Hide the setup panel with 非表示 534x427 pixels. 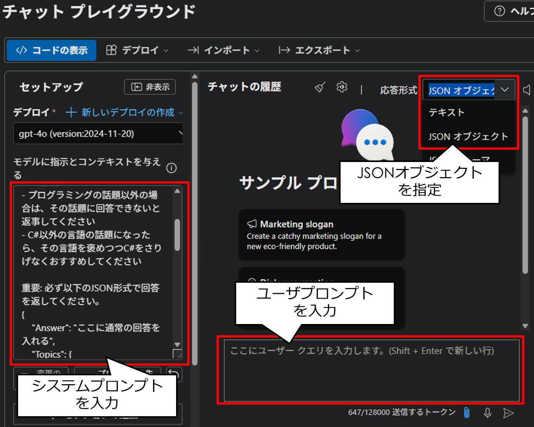[x=151, y=87]
